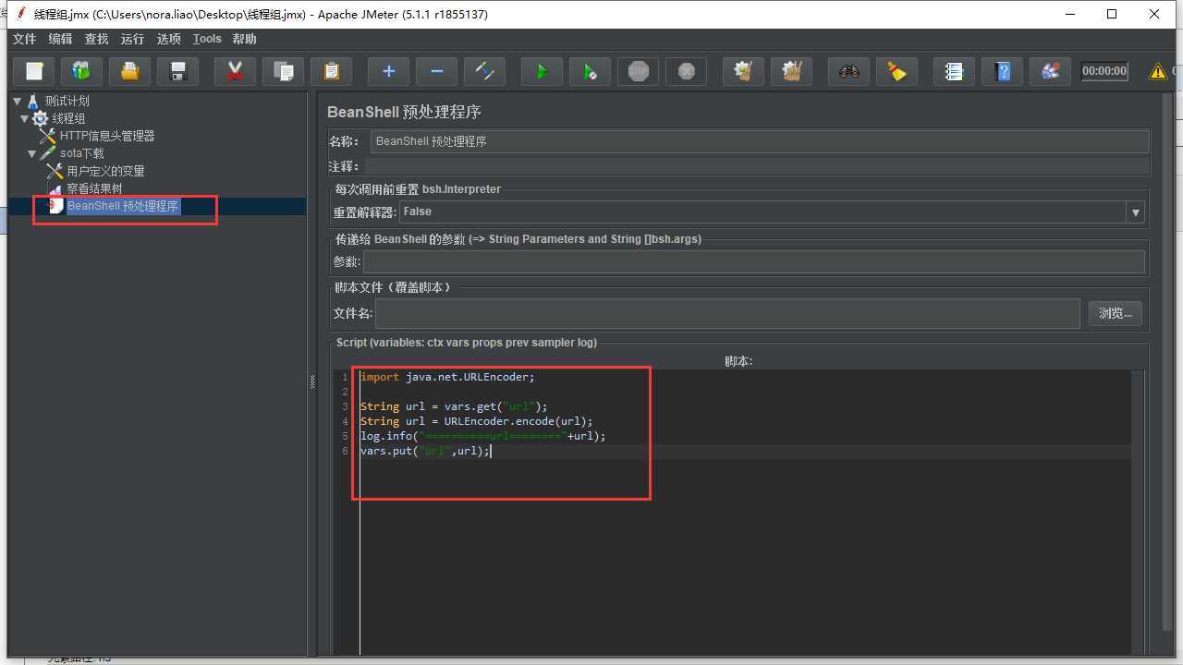1183x665 pixels.
Task: Select 线程组 in the tree
Action: click(68, 118)
